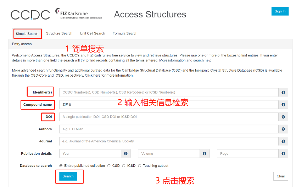Open help icon for Authors field
The width and height of the screenshot is (307, 187).
click(x=283, y=129)
